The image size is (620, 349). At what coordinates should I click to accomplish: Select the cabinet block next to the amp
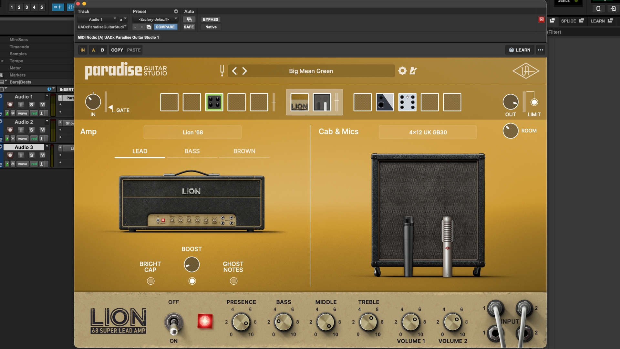[321, 102]
